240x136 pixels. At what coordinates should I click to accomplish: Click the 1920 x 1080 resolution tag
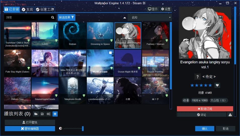tap(200, 100)
